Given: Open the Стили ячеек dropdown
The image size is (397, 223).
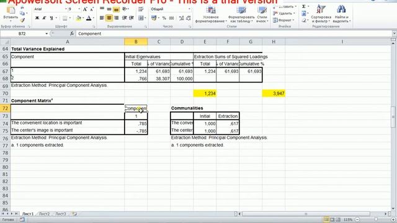Looking at the screenshot, I should click(x=262, y=15).
